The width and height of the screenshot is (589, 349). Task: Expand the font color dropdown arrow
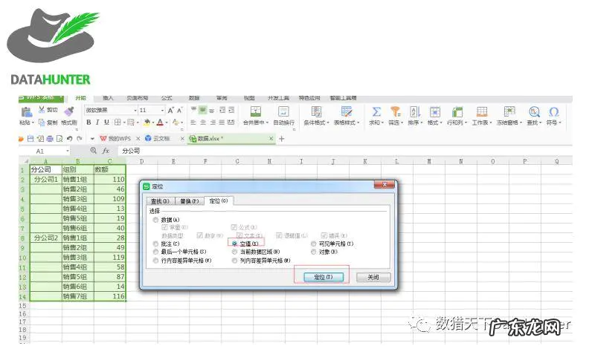[167, 123]
